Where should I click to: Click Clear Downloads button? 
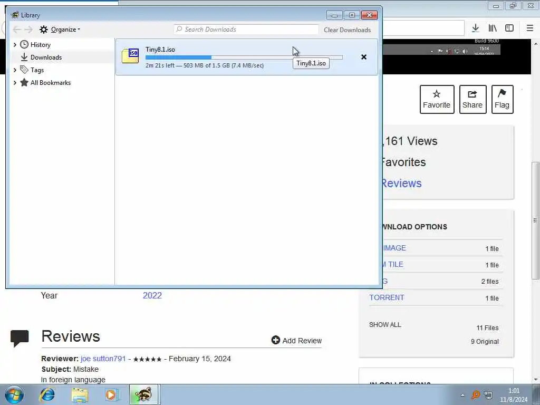(x=347, y=30)
